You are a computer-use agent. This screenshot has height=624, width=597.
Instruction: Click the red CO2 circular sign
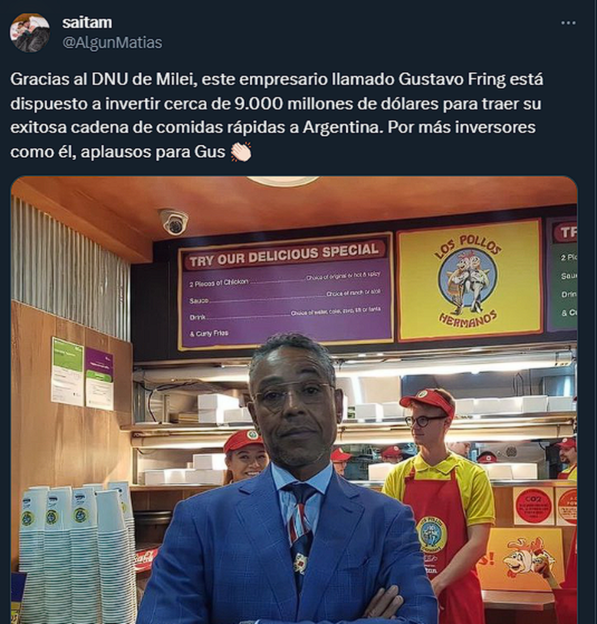point(533,506)
